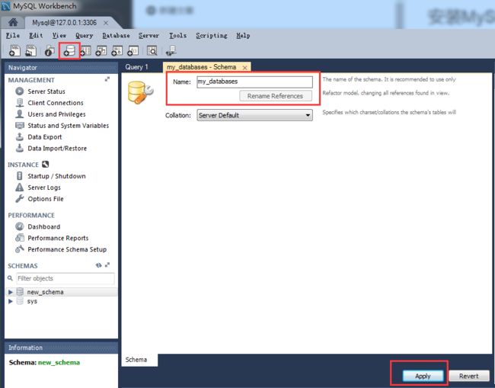Open Server Status in Management
The height and width of the screenshot is (388, 495).
coord(46,91)
